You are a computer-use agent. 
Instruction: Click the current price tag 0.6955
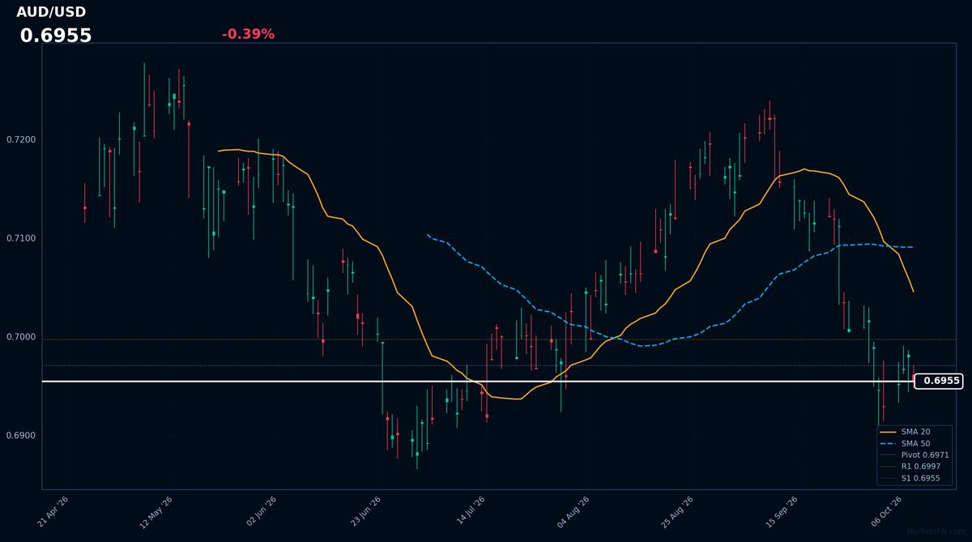[x=940, y=381]
